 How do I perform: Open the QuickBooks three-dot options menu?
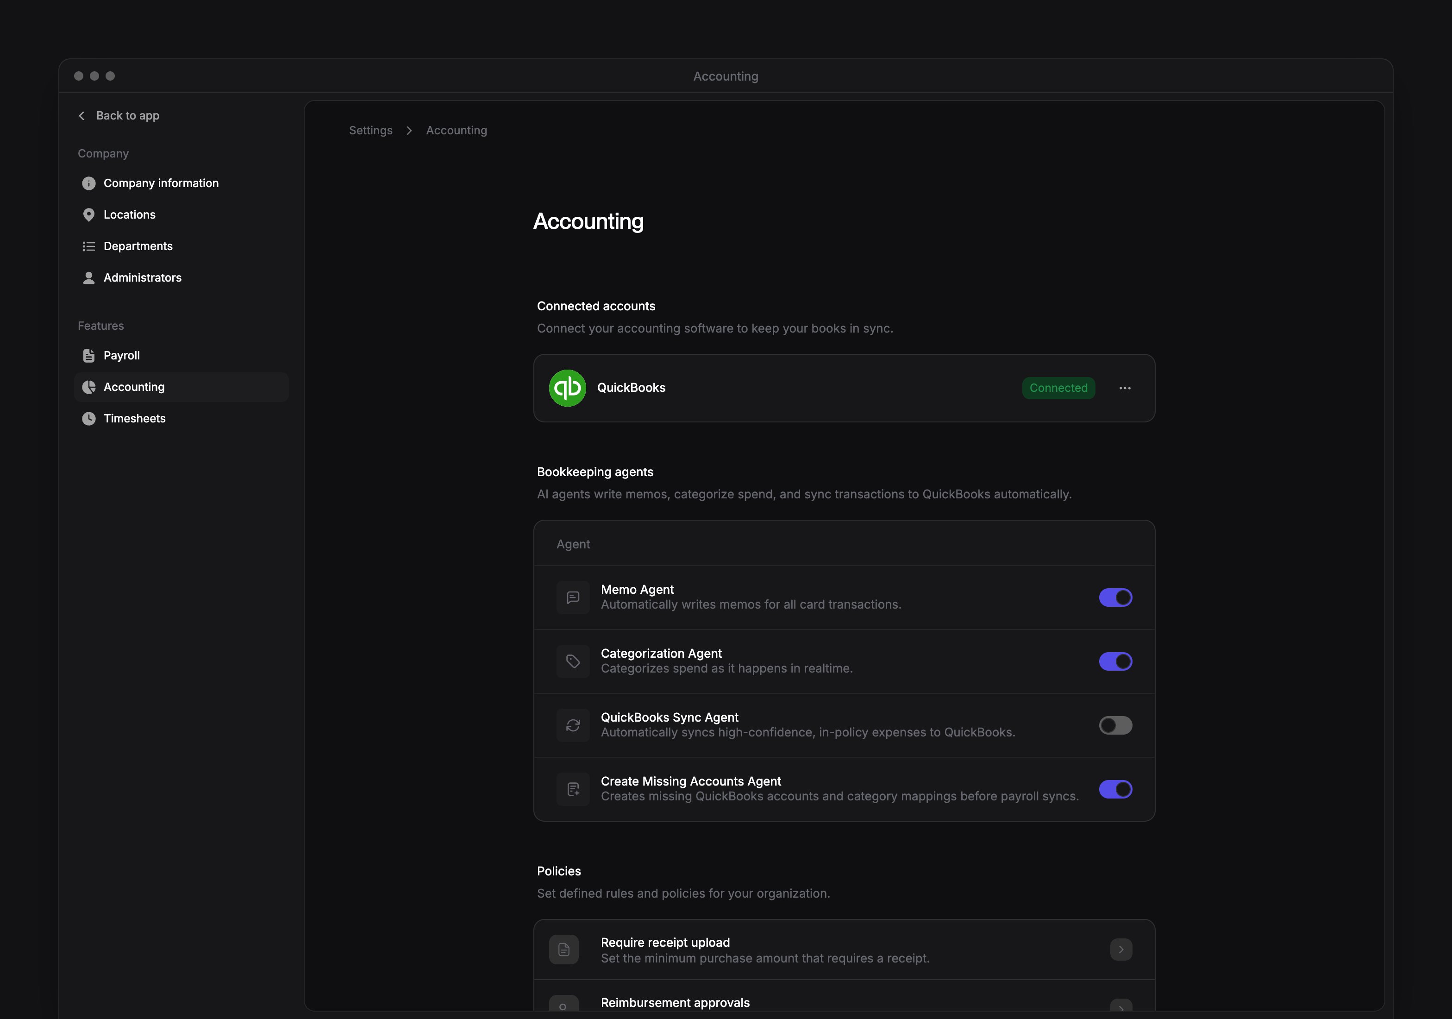[1124, 388]
